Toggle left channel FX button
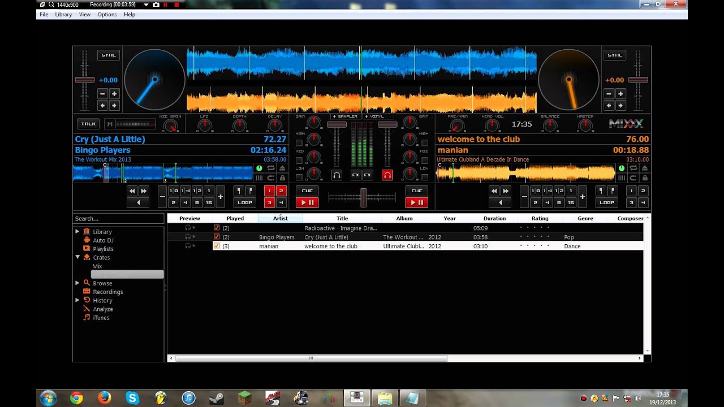The width and height of the screenshot is (724, 407). pos(356,175)
